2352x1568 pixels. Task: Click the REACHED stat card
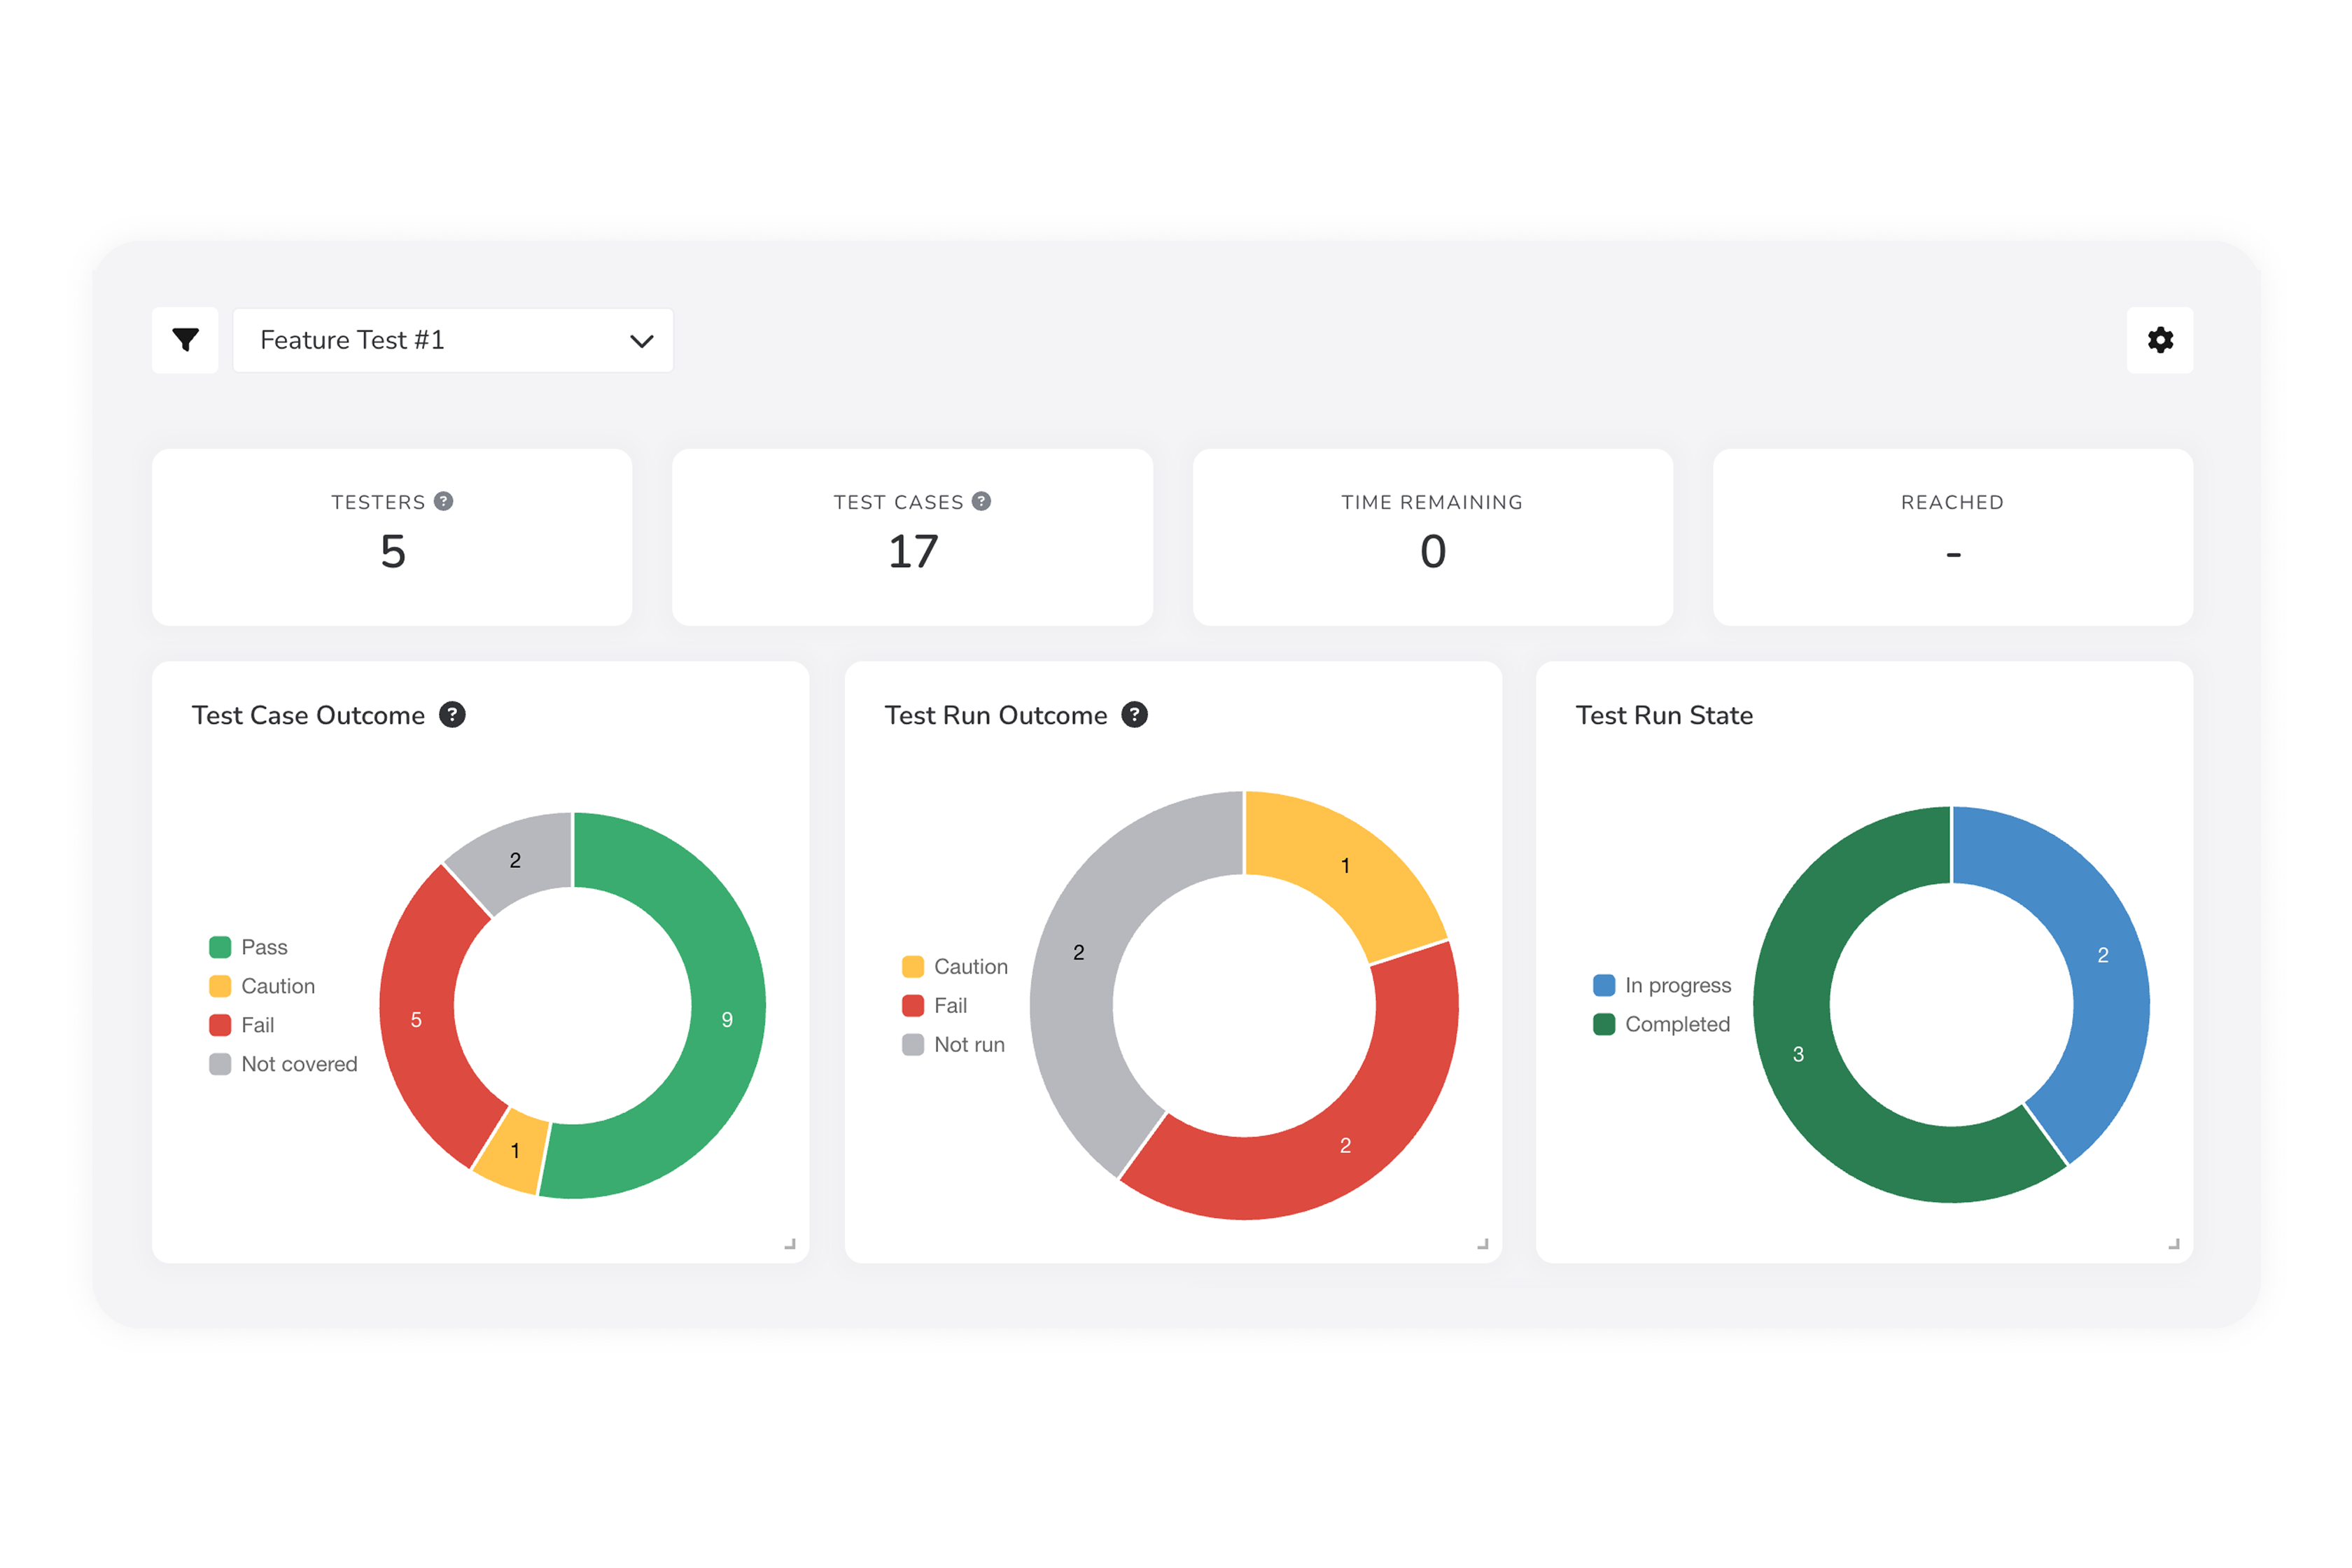pyautogui.click(x=1952, y=537)
